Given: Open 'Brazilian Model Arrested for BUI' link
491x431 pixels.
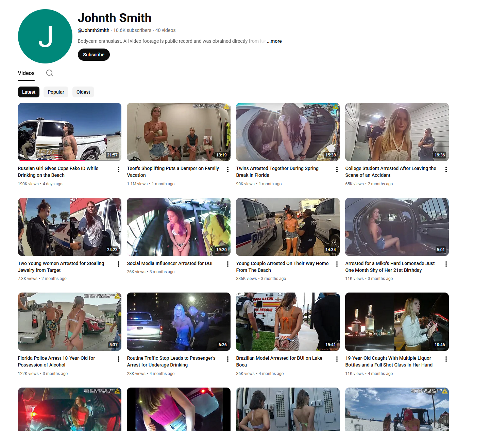Looking at the screenshot, I should coord(279,361).
